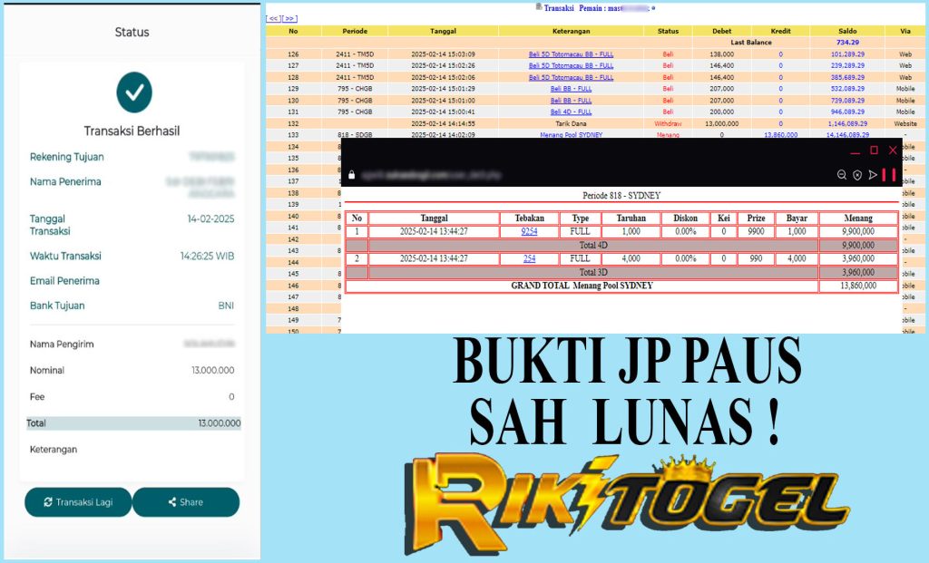Click the debet amount 13,000,000
The width and height of the screenshot is (929, 563).
[721, 123]
